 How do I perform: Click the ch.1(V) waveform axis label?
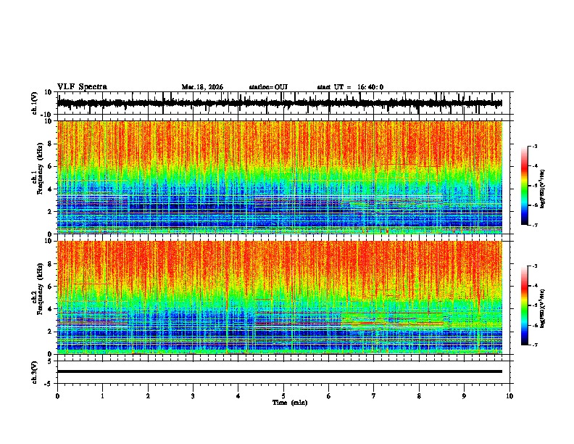35,103
